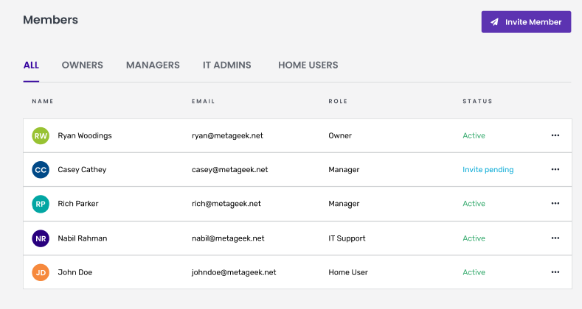
Task: Click the Invite pending status link
Action: tap(488, 169)
